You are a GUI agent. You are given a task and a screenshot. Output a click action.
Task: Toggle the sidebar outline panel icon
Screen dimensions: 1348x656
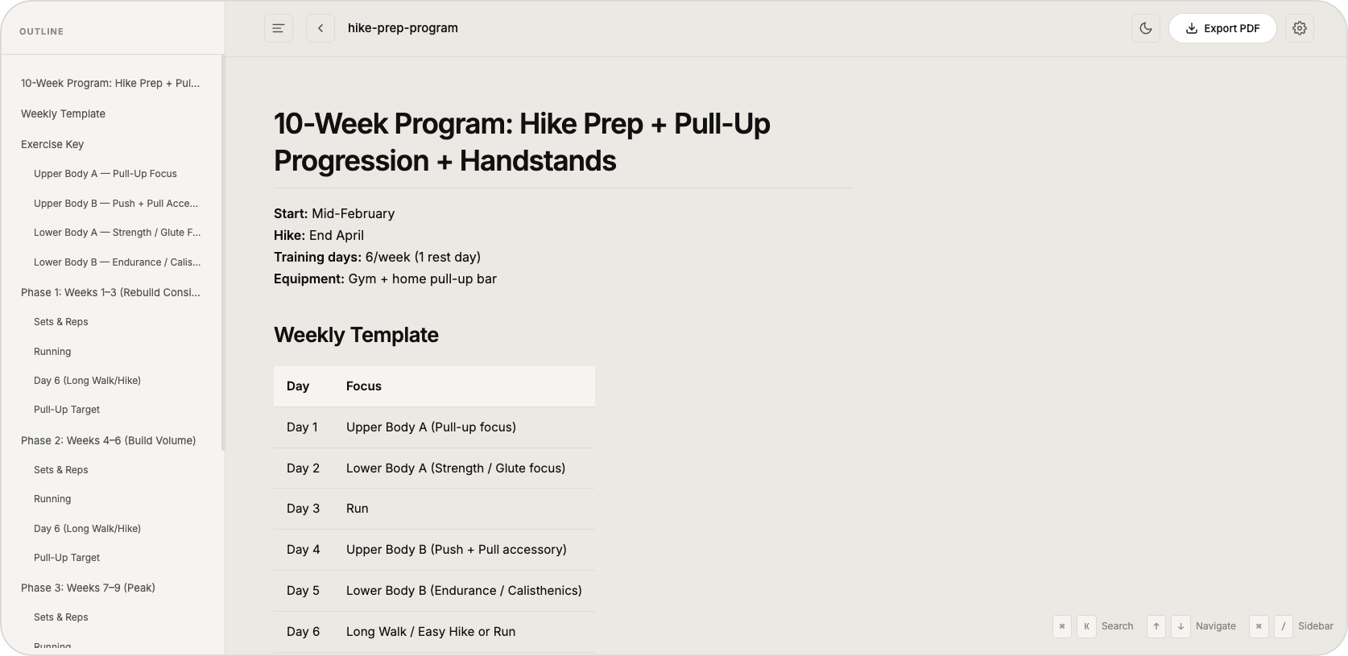[x=279, y=28]
